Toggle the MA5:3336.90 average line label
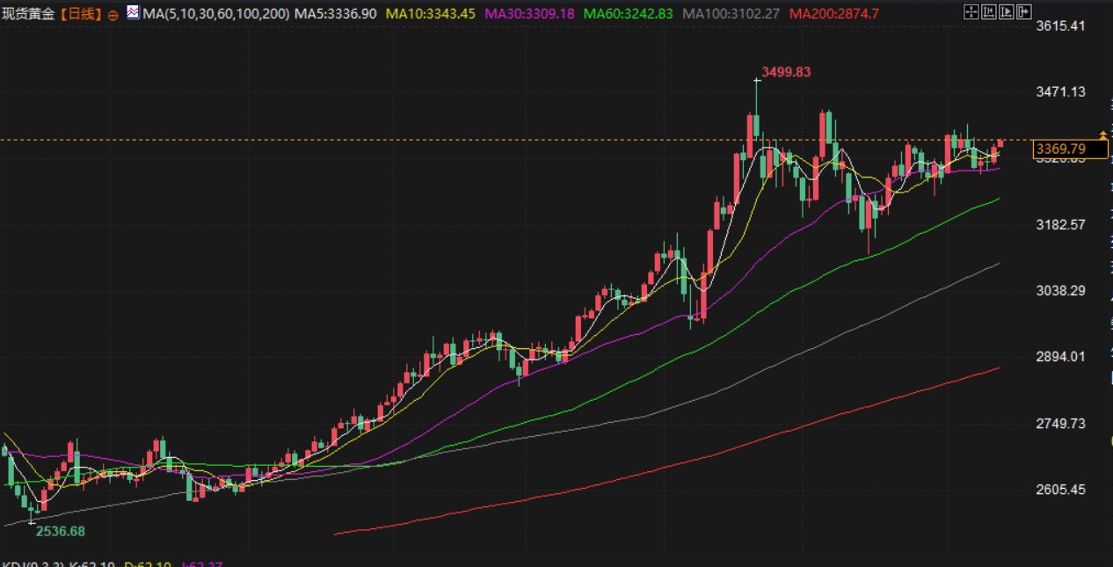Image resolution: width=1113 pixels, height=567 pixels. click(336, 14)
